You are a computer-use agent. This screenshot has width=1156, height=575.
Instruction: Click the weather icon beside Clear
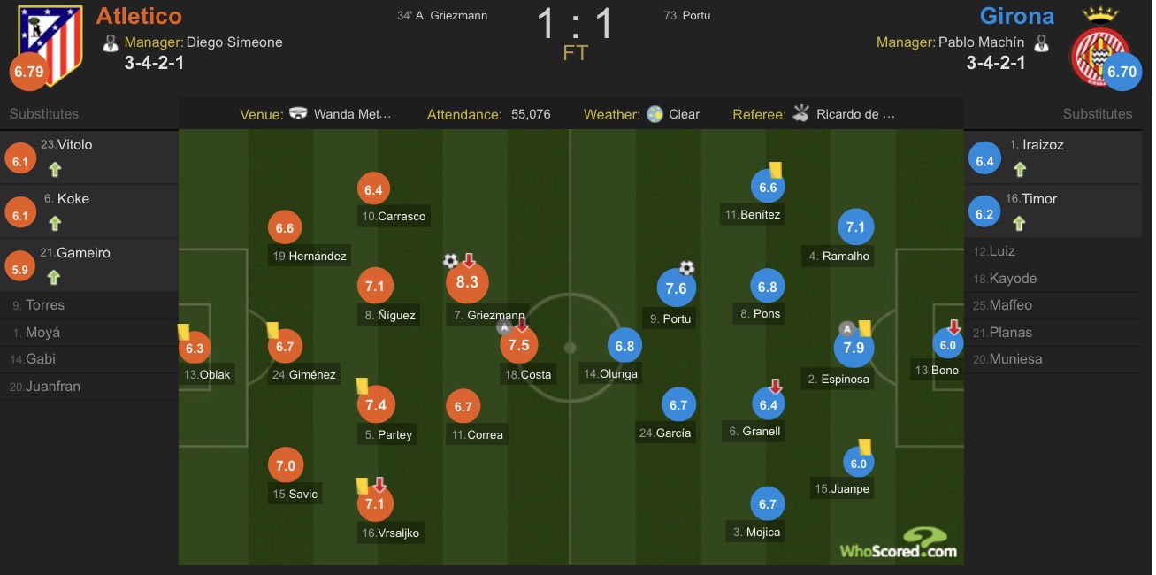click(655, 114)
